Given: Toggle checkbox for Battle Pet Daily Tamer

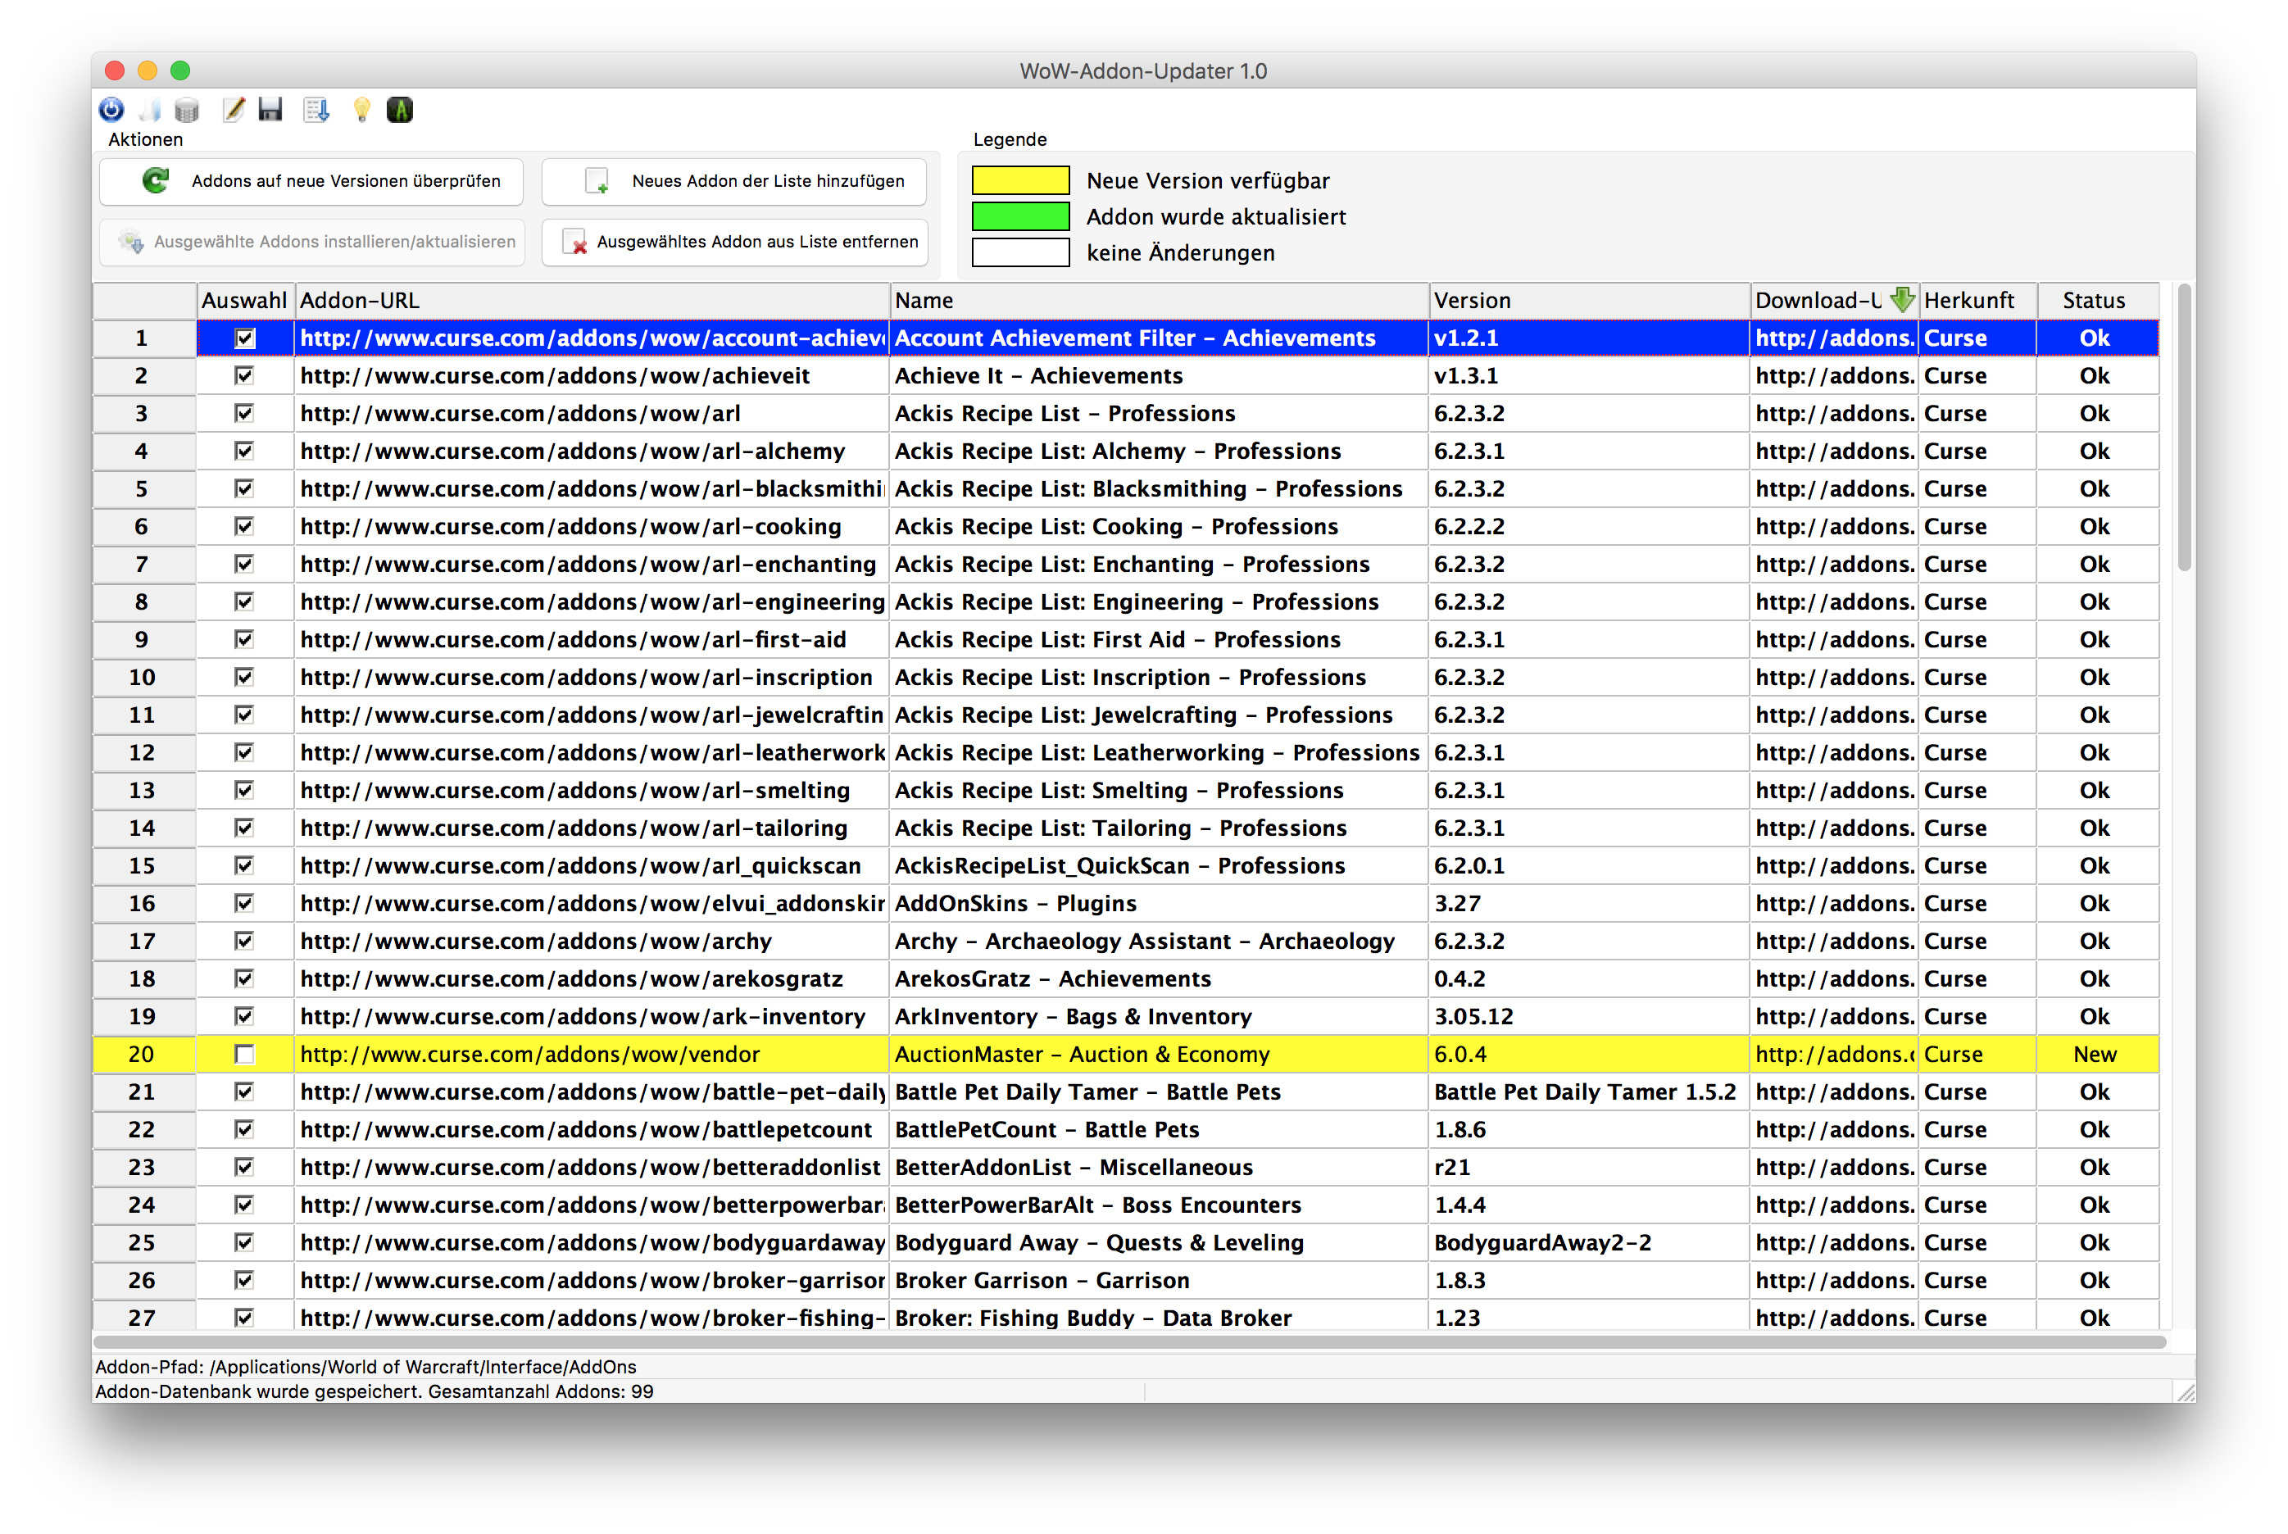Looking at the screenshot, I should point(244,1091).
